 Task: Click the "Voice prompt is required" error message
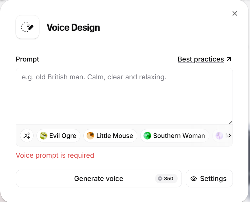55,155
